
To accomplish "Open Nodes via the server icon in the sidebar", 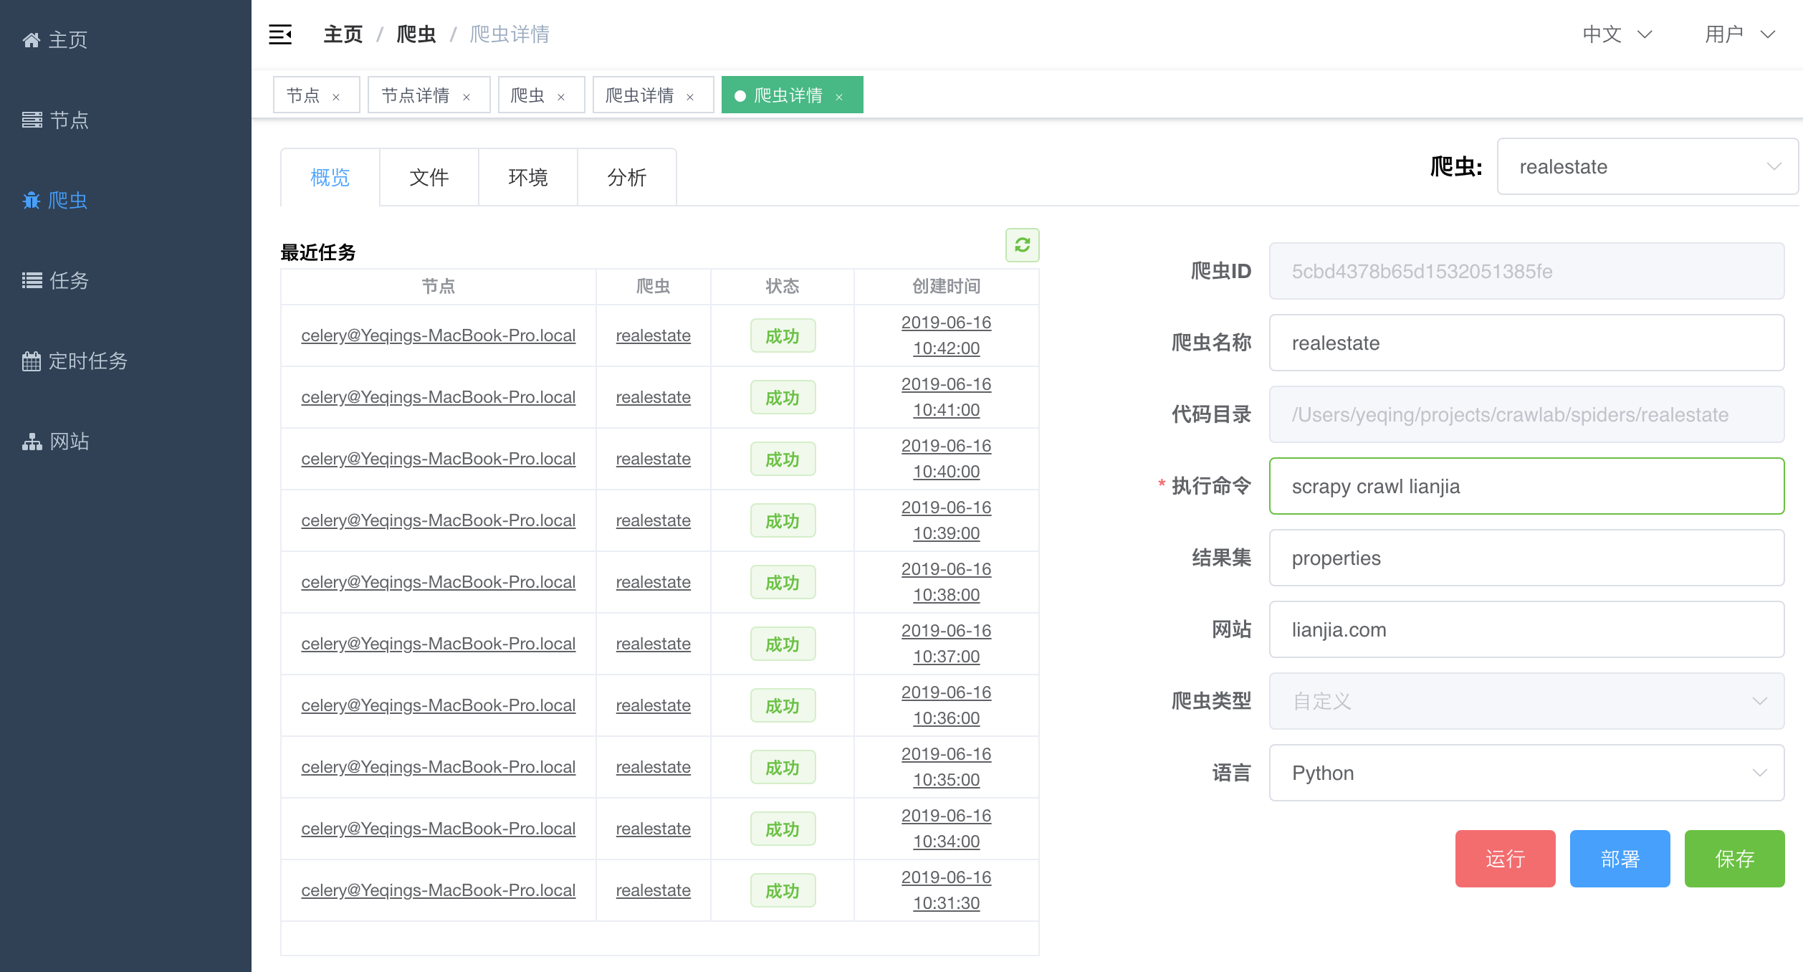I will 32,120.
